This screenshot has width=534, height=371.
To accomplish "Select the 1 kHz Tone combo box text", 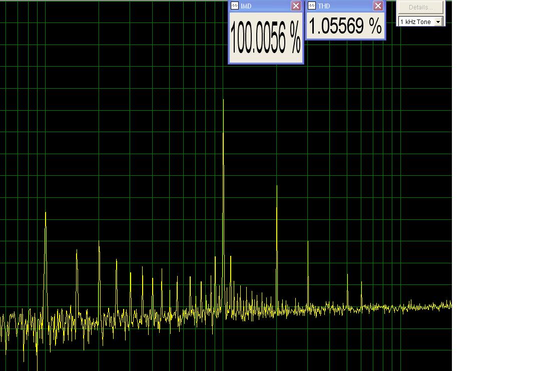I will (416, 22).
